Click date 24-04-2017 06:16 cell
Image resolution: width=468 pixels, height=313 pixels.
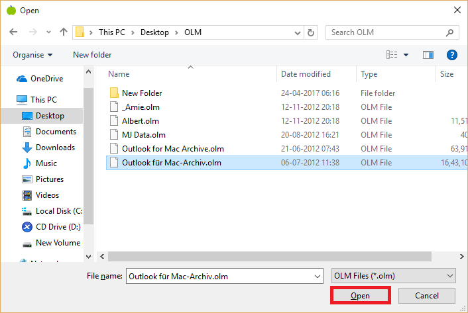click(310, 93)
